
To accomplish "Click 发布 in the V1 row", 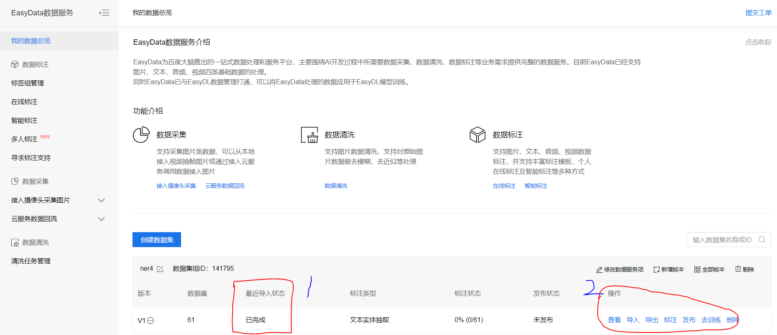I will pyautogui.click(x=689, y=320).
